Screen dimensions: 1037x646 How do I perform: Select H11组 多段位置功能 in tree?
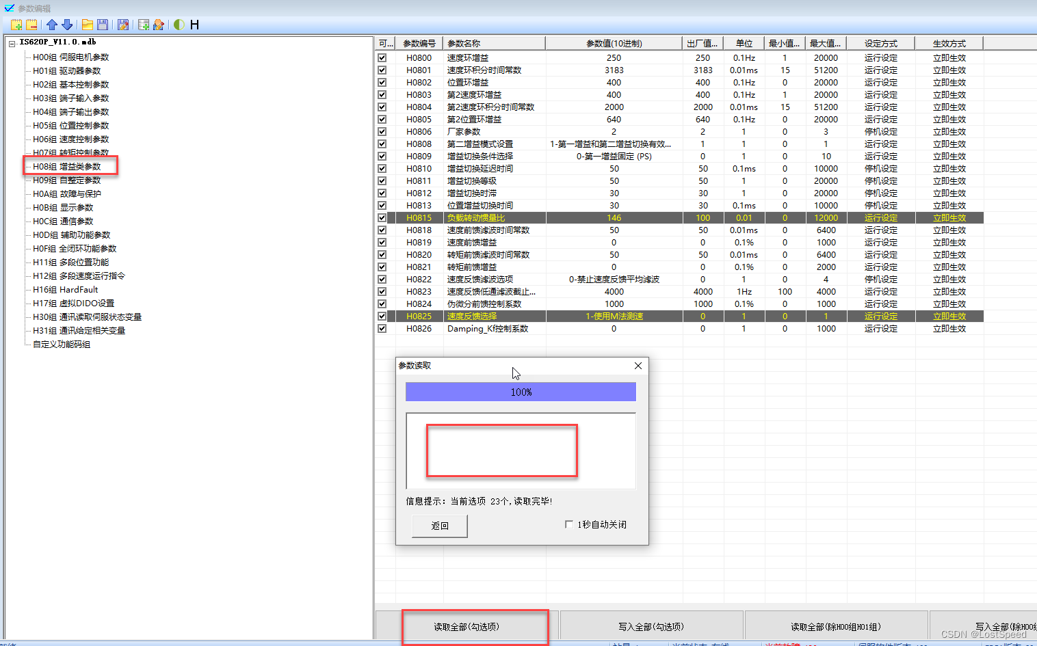(71, 263)
